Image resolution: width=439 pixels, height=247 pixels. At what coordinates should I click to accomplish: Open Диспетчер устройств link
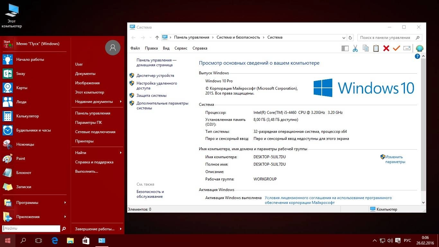(155, 76)
